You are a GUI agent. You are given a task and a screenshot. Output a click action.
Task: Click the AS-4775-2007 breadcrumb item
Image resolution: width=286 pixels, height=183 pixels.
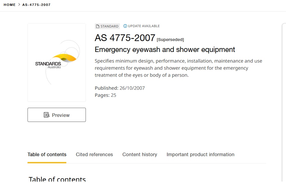tap(36, 5)
